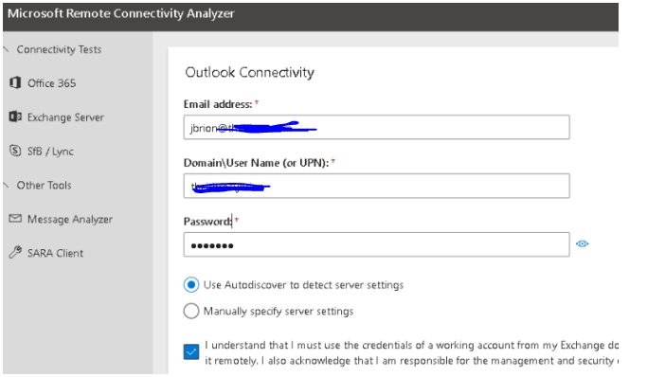Show password using the eye icon
The image size is (647, 377).
coord(582,243)
